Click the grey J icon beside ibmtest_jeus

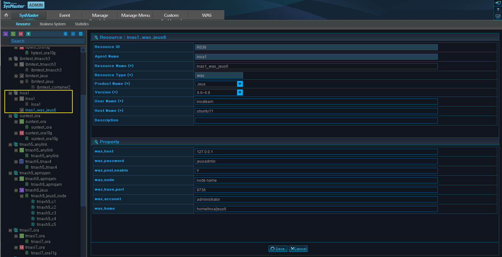pos(22,76)
